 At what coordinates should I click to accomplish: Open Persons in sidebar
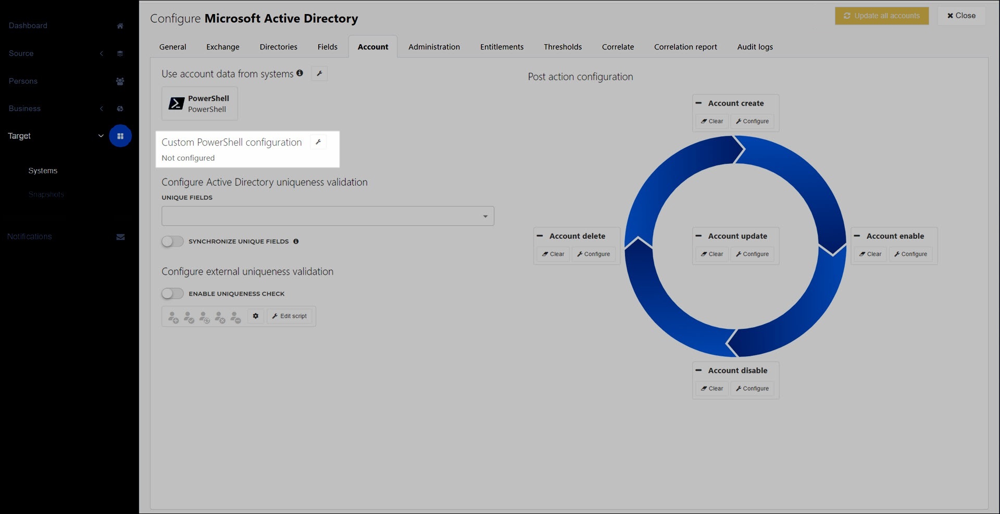pyautogui.click(x=23, y=81)
